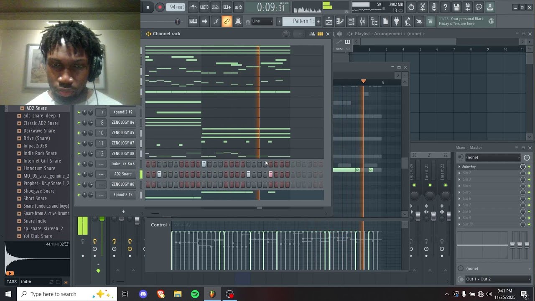Screen dimensions: 535x301
Task: Open the Playlist view from toolbar
Action: pos(329,21)
